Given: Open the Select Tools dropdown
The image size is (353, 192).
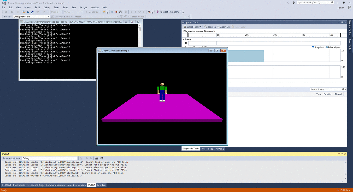Looking at the screenshot, I should coord(192,27).
